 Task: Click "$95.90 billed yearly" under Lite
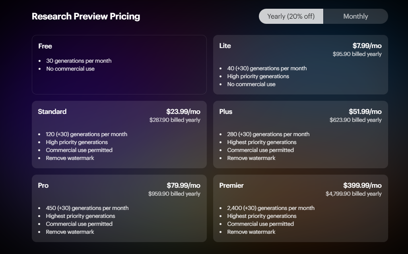click(x=357, y=54)
